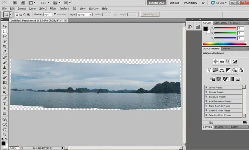
Task: Select the Move tool
Action: pos(5,26)
